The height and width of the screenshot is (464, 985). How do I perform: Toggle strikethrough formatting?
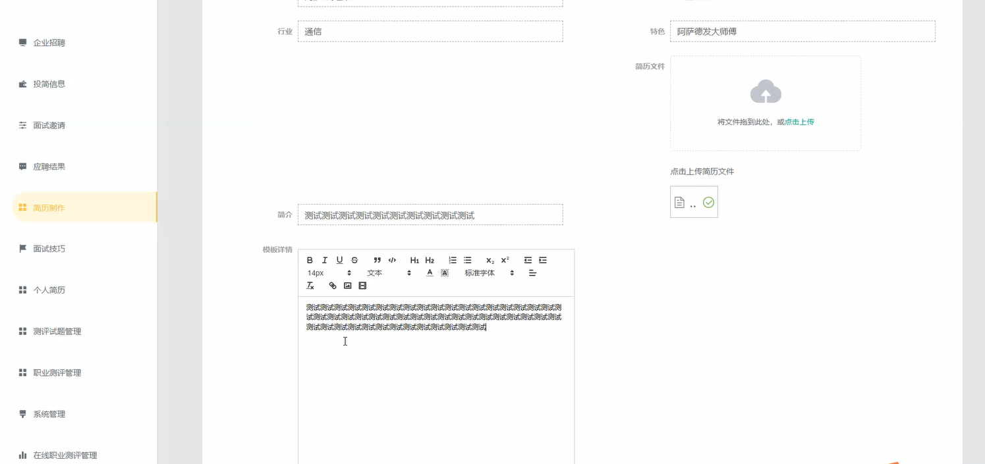point(354,259)
